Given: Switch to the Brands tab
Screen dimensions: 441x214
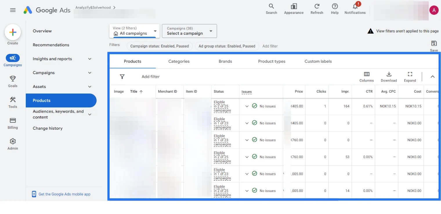Looking at the screenshot, I should 225,61.
